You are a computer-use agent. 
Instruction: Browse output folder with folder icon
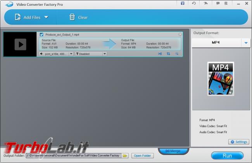[x=125, y=156]
